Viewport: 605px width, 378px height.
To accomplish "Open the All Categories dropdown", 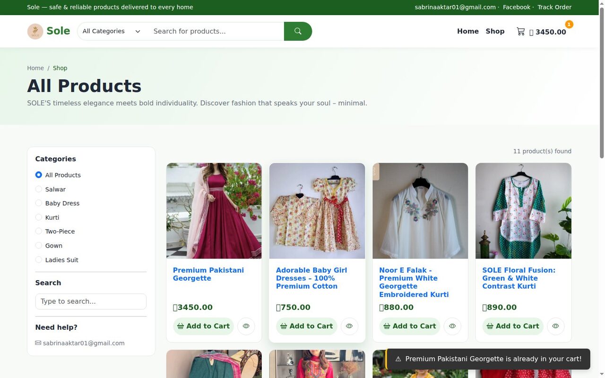I will pyautogui.click(x=112, y=31).
